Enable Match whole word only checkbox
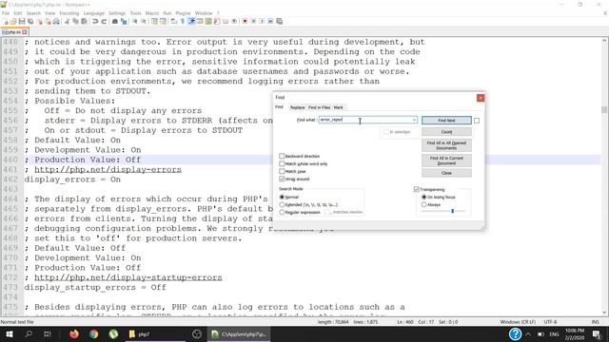Screen dimensions: 609x342 click(x=282, y=163)
